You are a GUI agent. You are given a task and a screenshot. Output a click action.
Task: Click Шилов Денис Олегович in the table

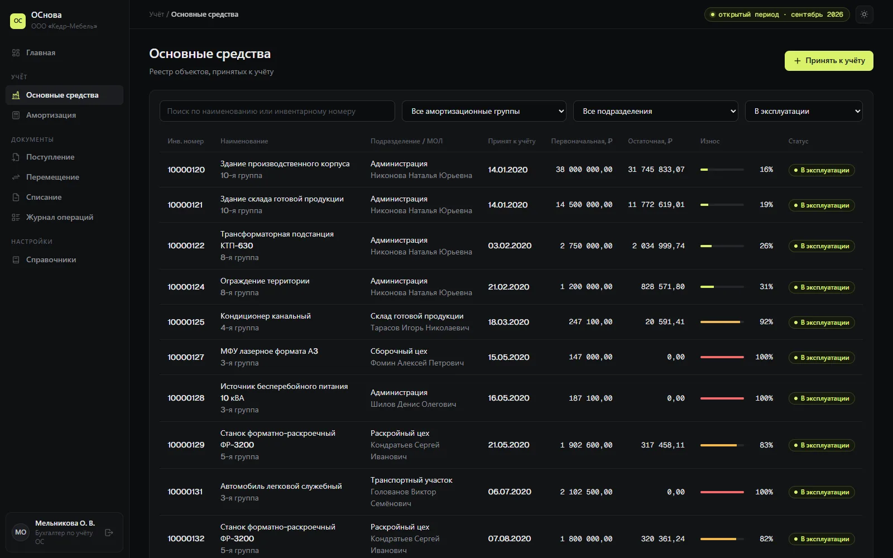pos(413,404)
